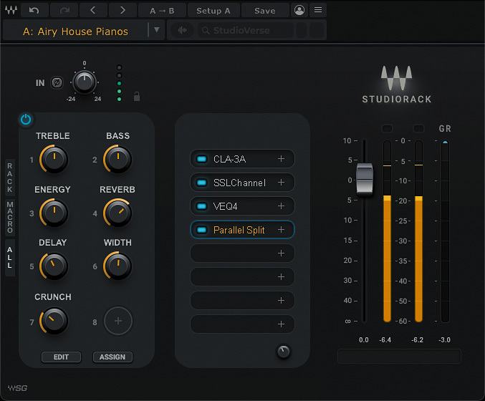Toggle SSLChannel plugin bypass LED
The width and height of the screenshot is (485, 401).
(202, 183)
